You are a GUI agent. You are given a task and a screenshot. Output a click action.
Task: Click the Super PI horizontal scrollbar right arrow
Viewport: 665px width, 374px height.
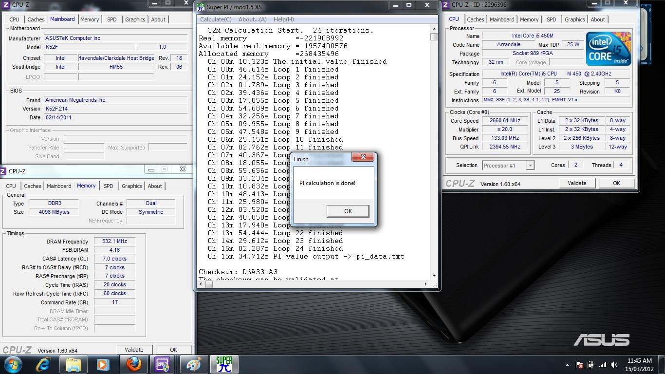tap(426, 284)
